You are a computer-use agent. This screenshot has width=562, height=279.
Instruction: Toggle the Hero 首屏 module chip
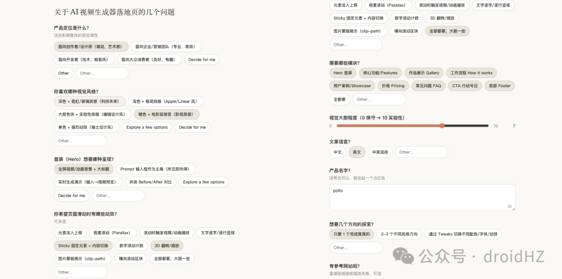click(342, 73)
